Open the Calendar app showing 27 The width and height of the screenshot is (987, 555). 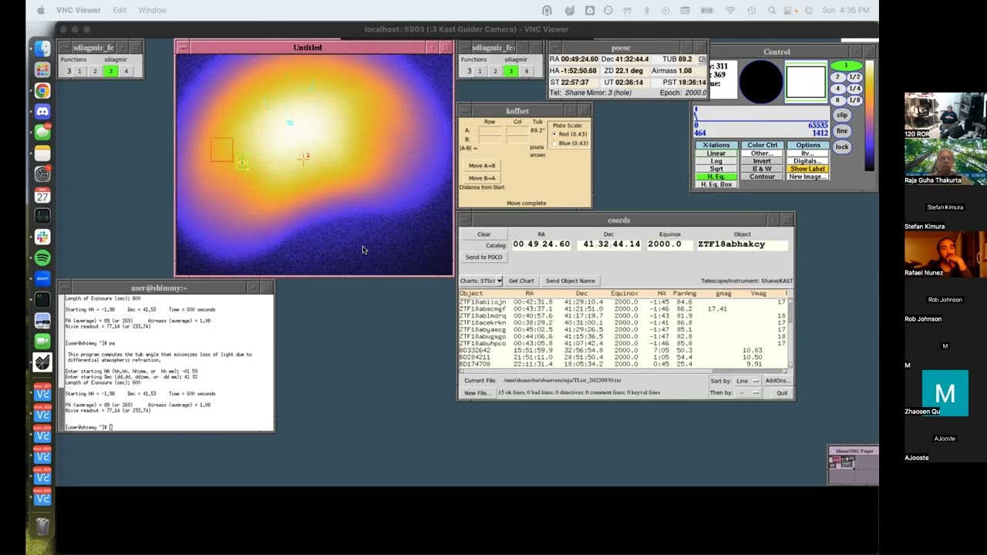point(42,196)
